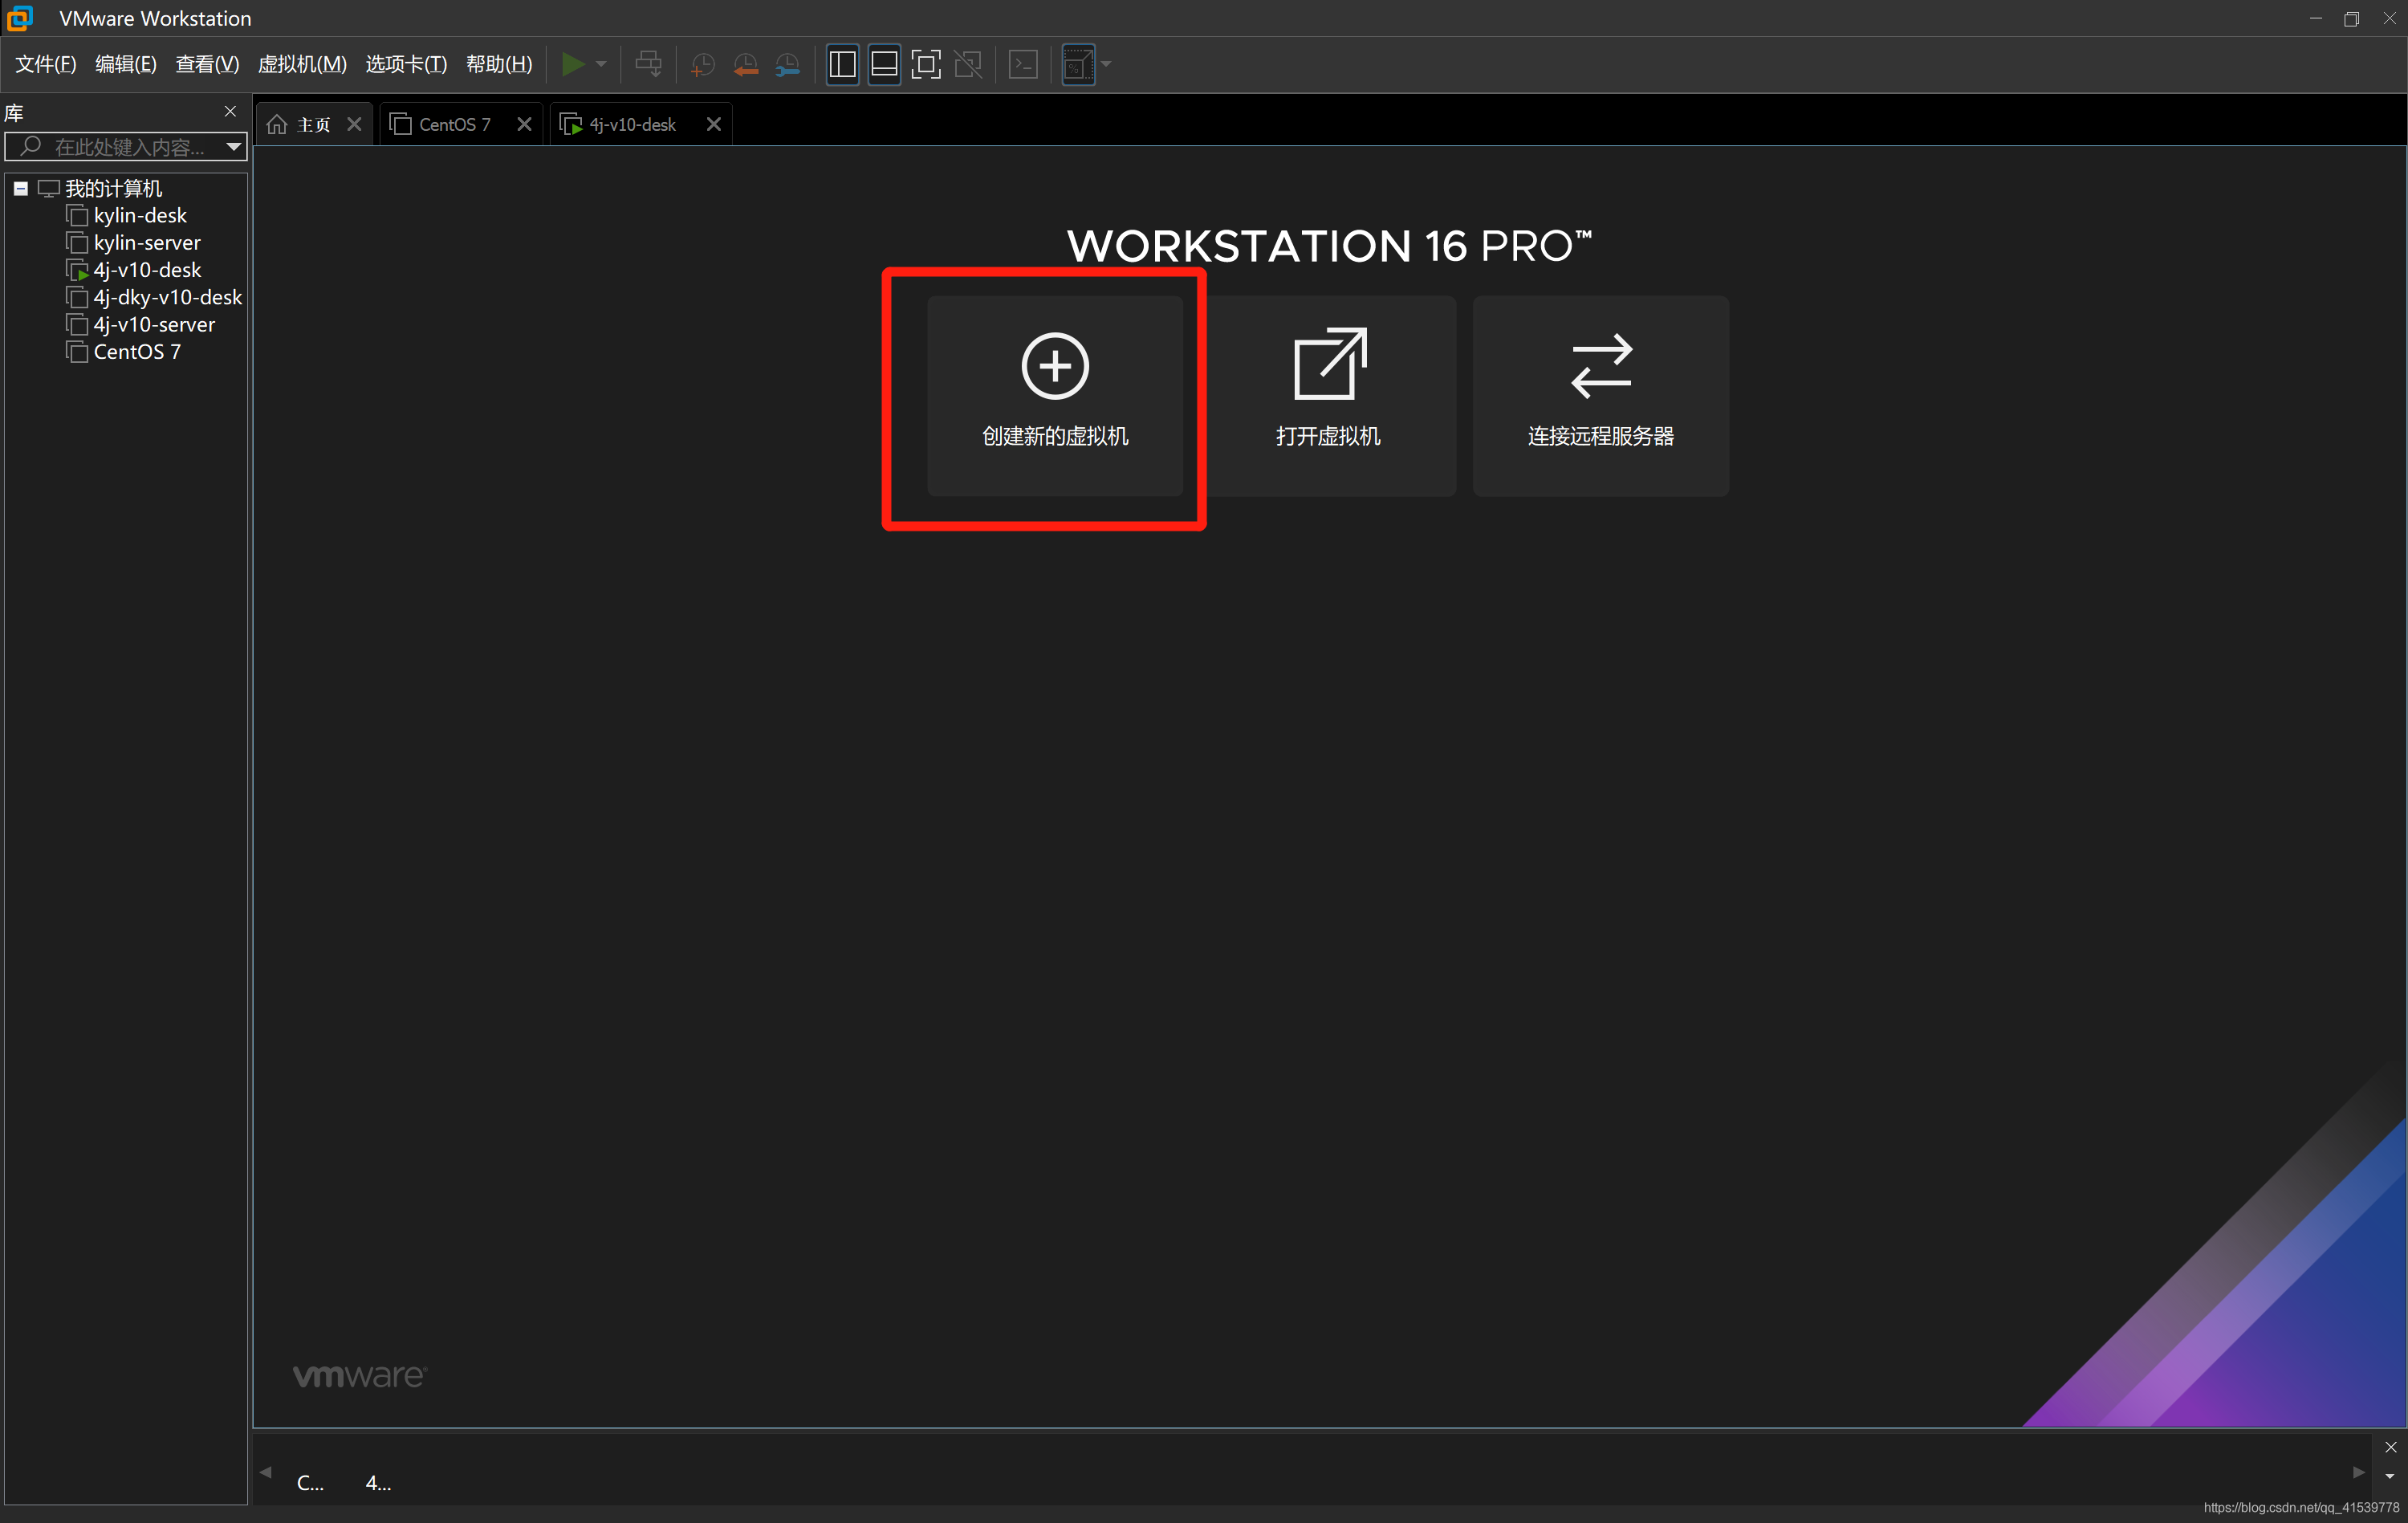The height and width of the screenshot is (1523, 2408).
Task: Click the stretch guest display icon
Action: pyautogui.click(x=1078, y=65)
